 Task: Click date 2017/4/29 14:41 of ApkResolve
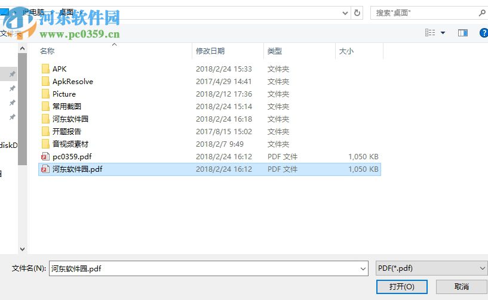(224, 82)
